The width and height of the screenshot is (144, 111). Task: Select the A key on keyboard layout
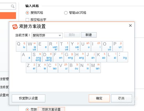point(26,57)
